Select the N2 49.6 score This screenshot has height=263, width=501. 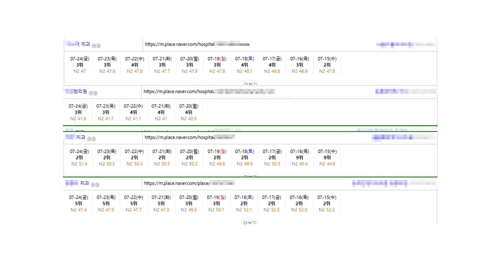pos(217,164)
